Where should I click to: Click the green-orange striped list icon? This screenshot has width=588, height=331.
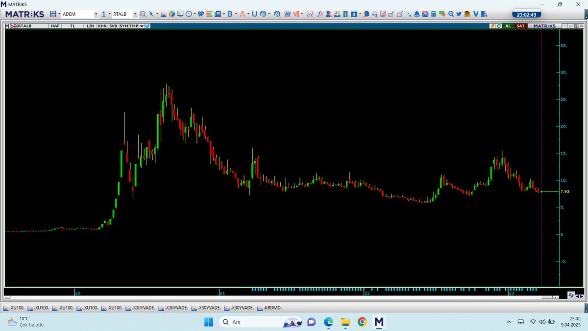coord(209,14)
